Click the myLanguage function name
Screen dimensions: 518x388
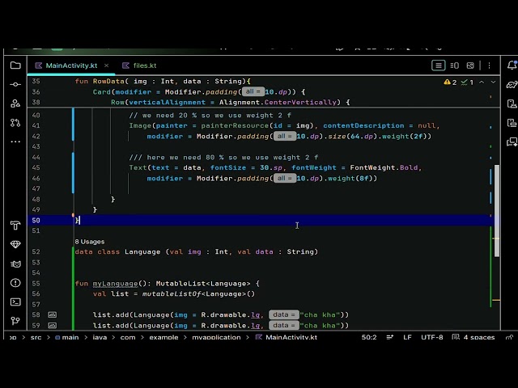click(115, 284)
